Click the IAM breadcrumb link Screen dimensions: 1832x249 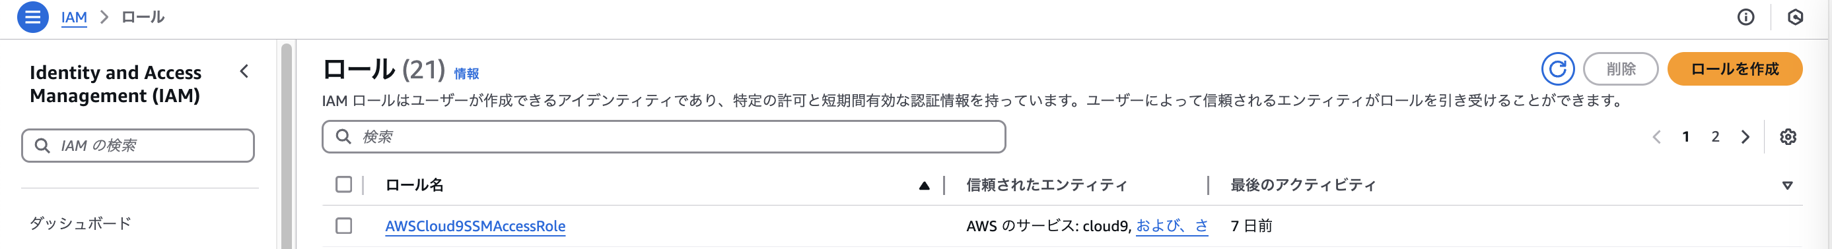click(x=74, y=17)
